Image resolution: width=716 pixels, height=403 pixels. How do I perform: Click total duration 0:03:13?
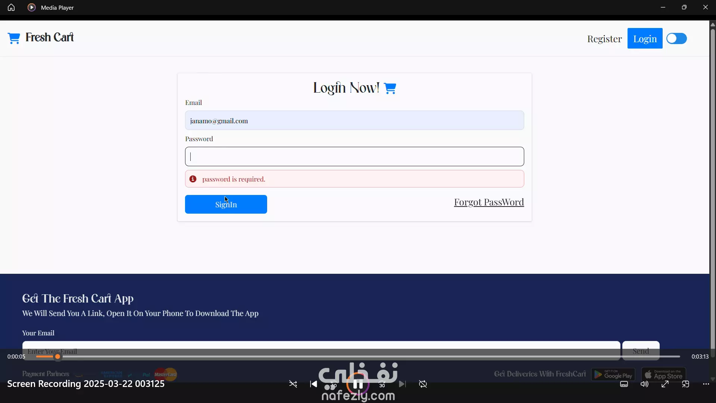pos(700,357)
